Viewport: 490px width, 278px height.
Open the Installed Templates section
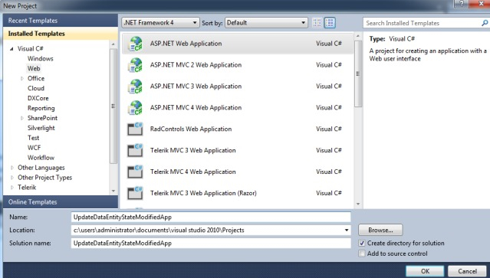click(61, 34)
